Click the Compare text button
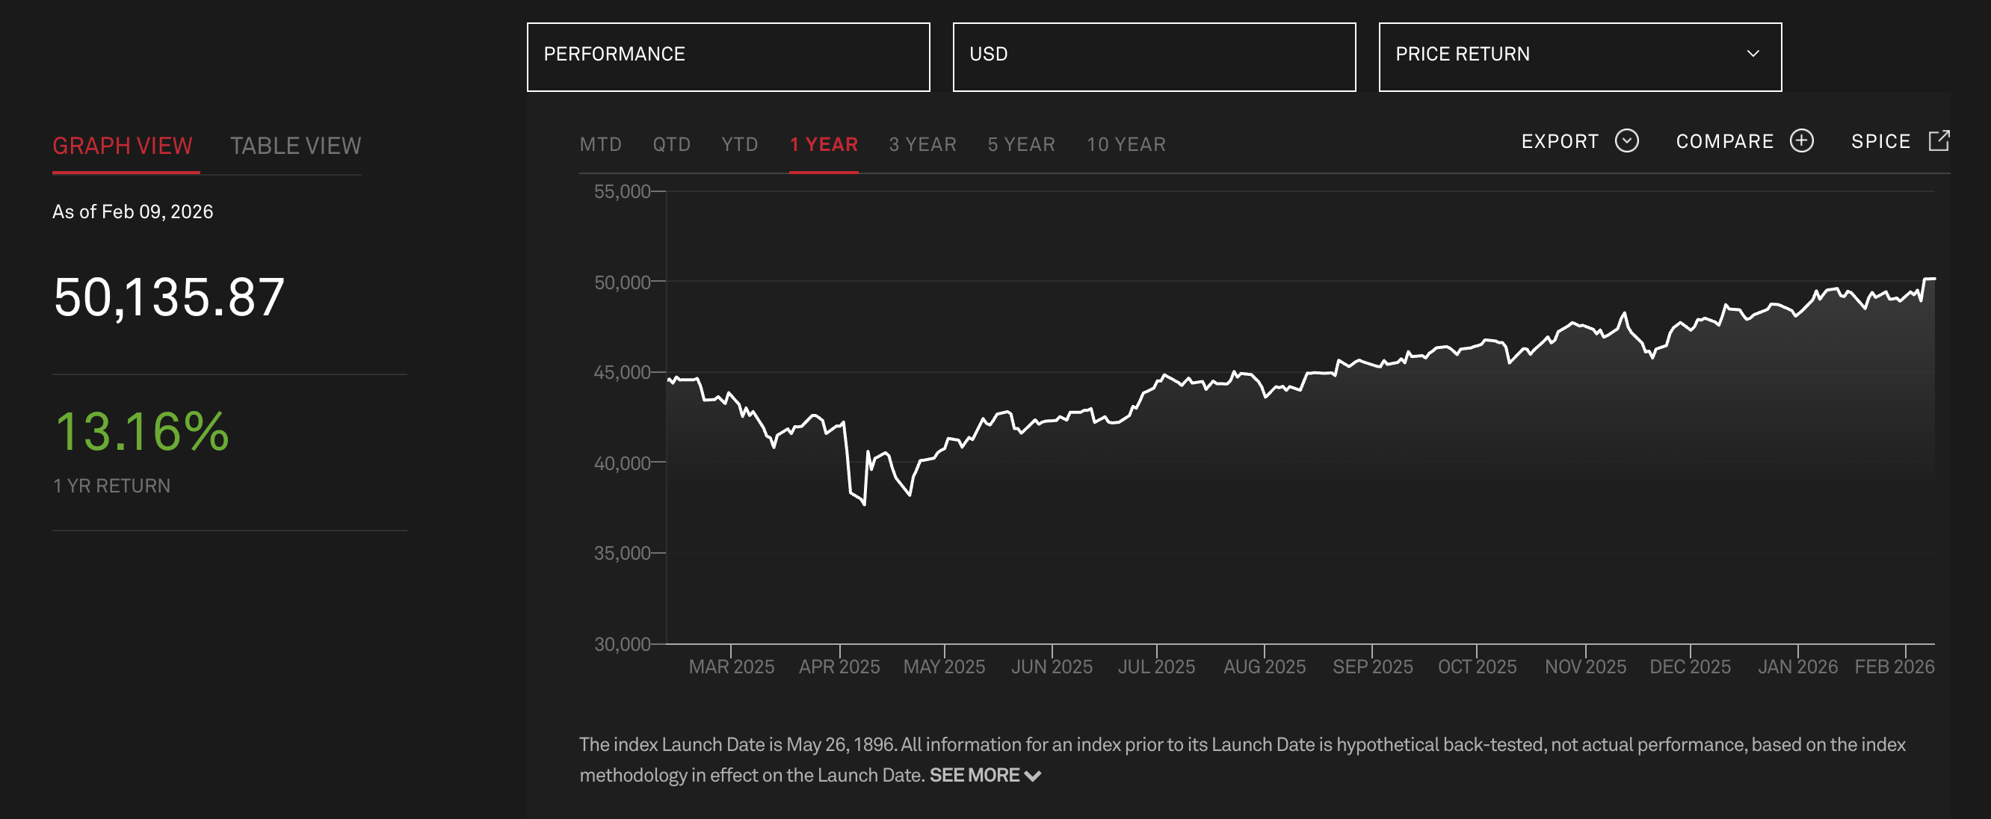This screenshot has width=1991, height=819. click(1723, 141)
